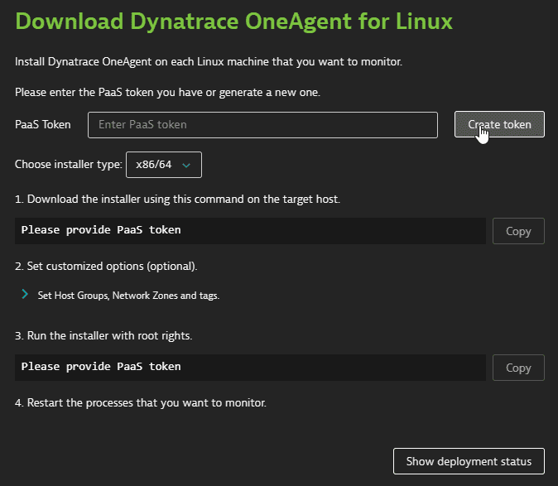Viewport: 558px width, 486px height.
Task: Click the Install Dynatrace OneAgent description line
Action: click(x=209, y=62)
